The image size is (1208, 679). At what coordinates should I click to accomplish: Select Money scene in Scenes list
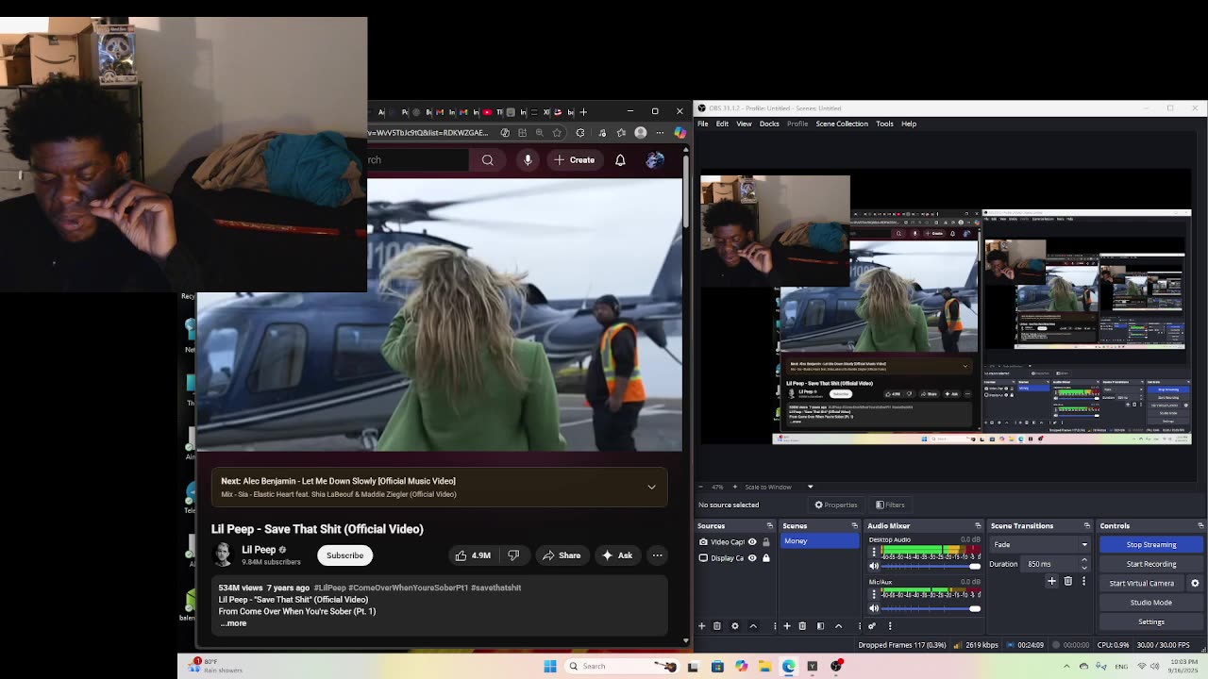[819, 541]
